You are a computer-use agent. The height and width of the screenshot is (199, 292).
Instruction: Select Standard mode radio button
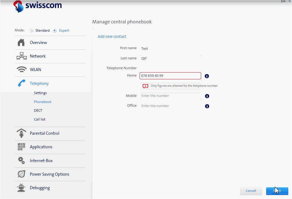[x=31, y=30]
